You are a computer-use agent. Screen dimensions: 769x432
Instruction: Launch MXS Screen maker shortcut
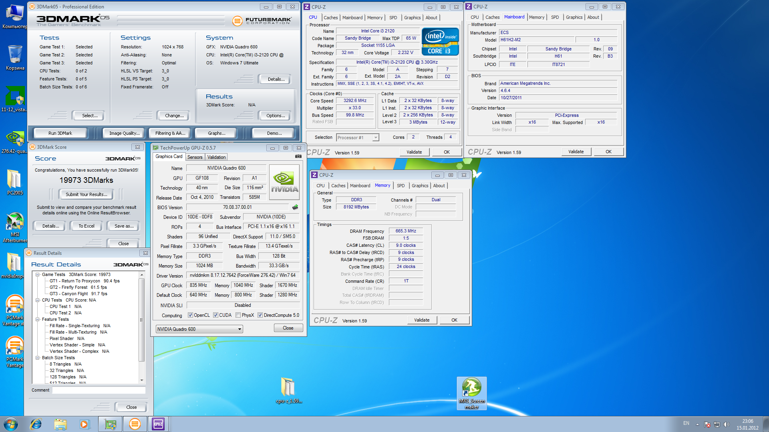(471, 393)
